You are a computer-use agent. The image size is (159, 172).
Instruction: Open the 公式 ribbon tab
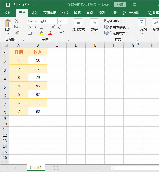[x=65, y=13]
